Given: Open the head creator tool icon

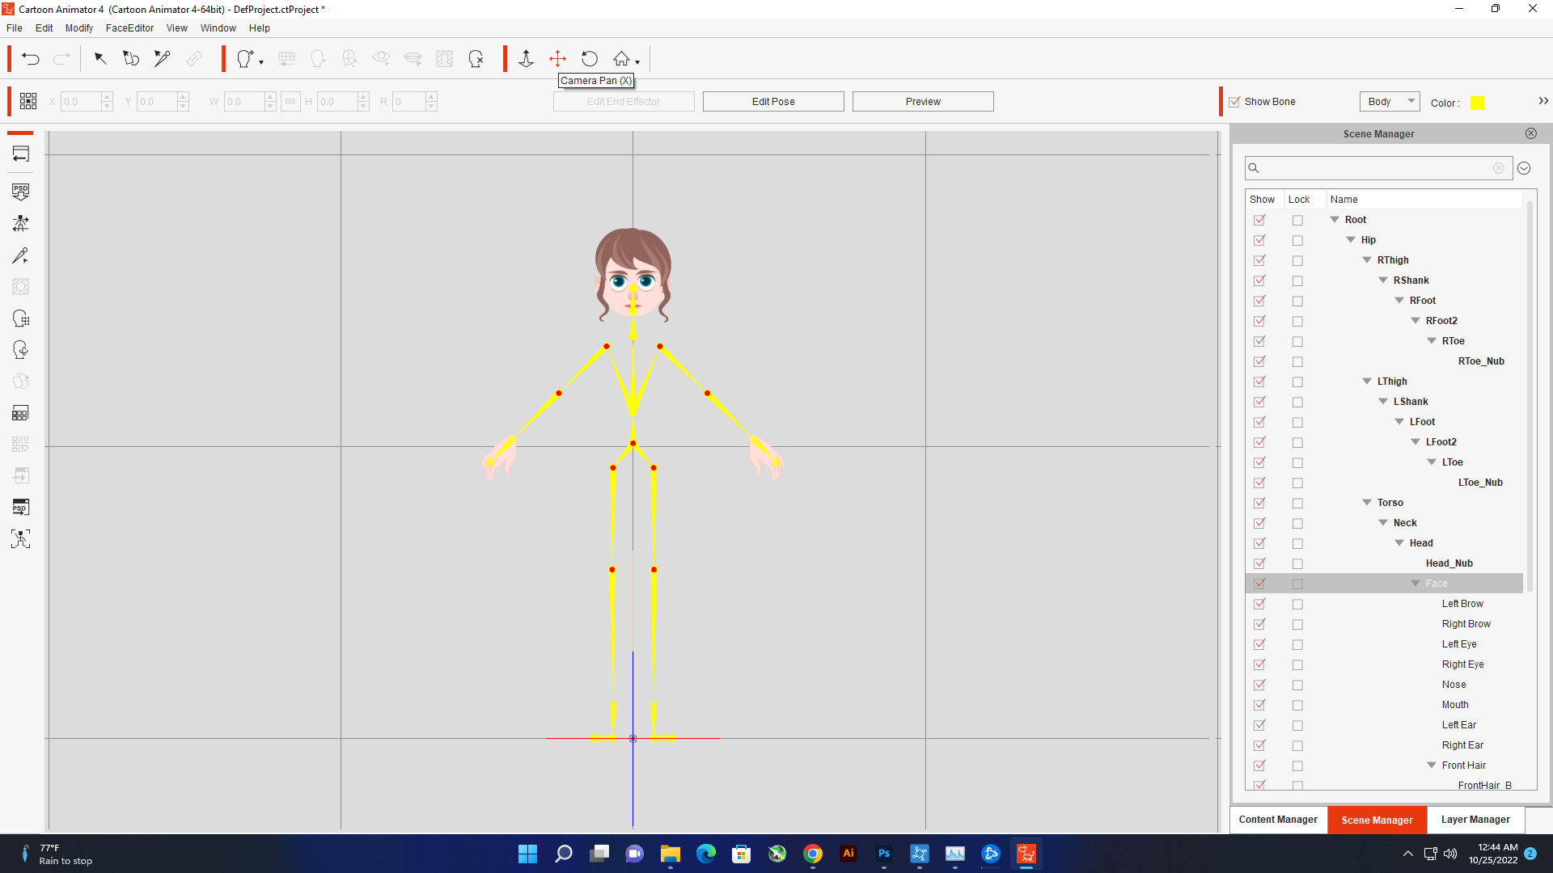Looking at the screenshot, I should point(245,58).
